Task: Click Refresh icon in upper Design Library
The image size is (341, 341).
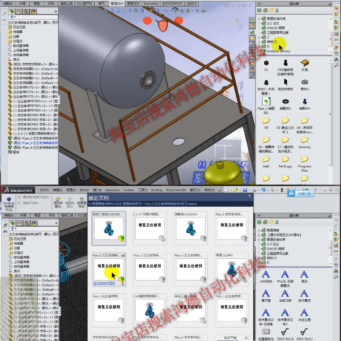Action: 277,10
